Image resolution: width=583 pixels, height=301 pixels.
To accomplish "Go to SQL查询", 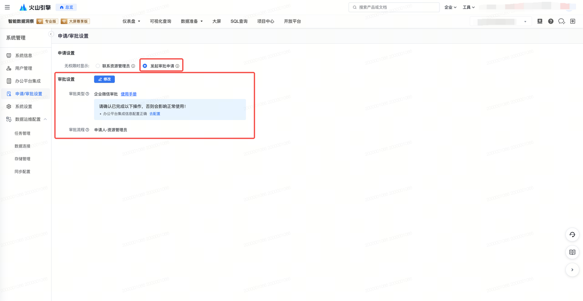I will point(239,21).
